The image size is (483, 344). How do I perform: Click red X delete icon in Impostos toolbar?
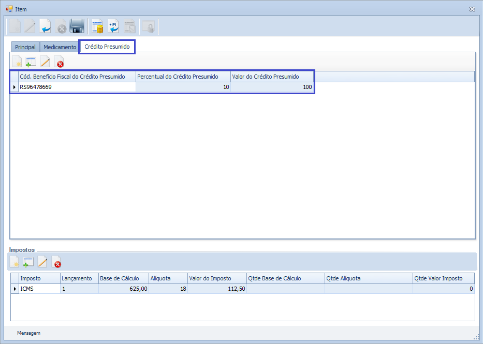pos(57,262)
